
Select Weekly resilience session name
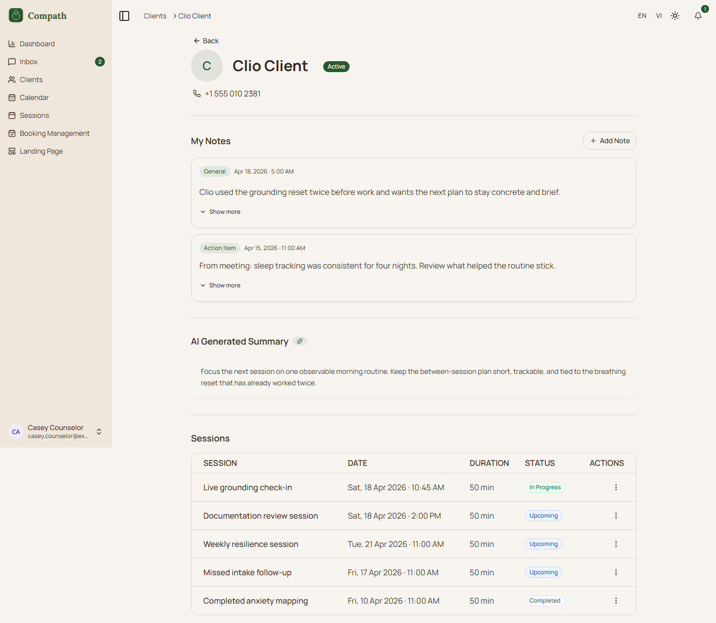click(x=251, y=544)
